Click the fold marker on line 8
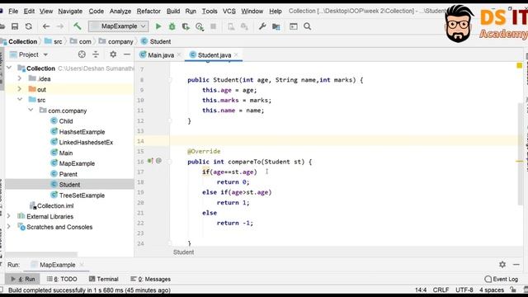 (x=170, y=80)
